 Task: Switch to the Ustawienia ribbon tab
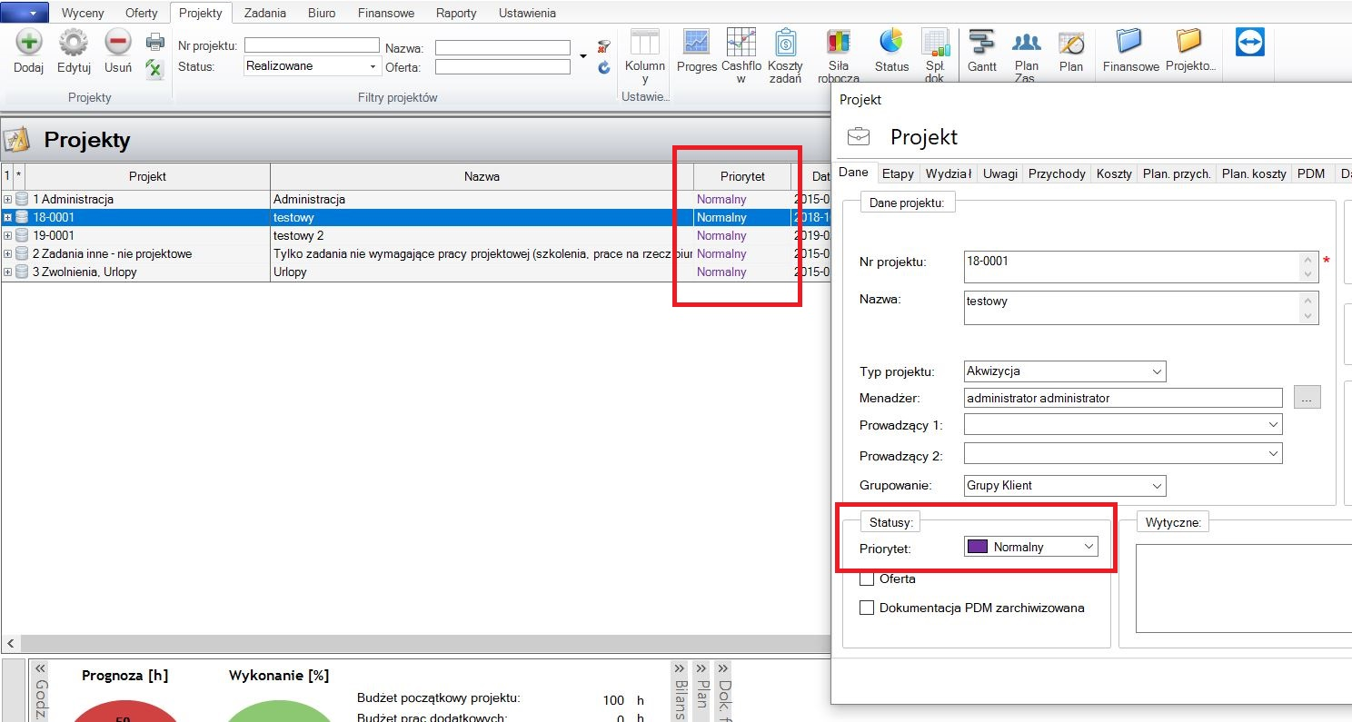527,13
